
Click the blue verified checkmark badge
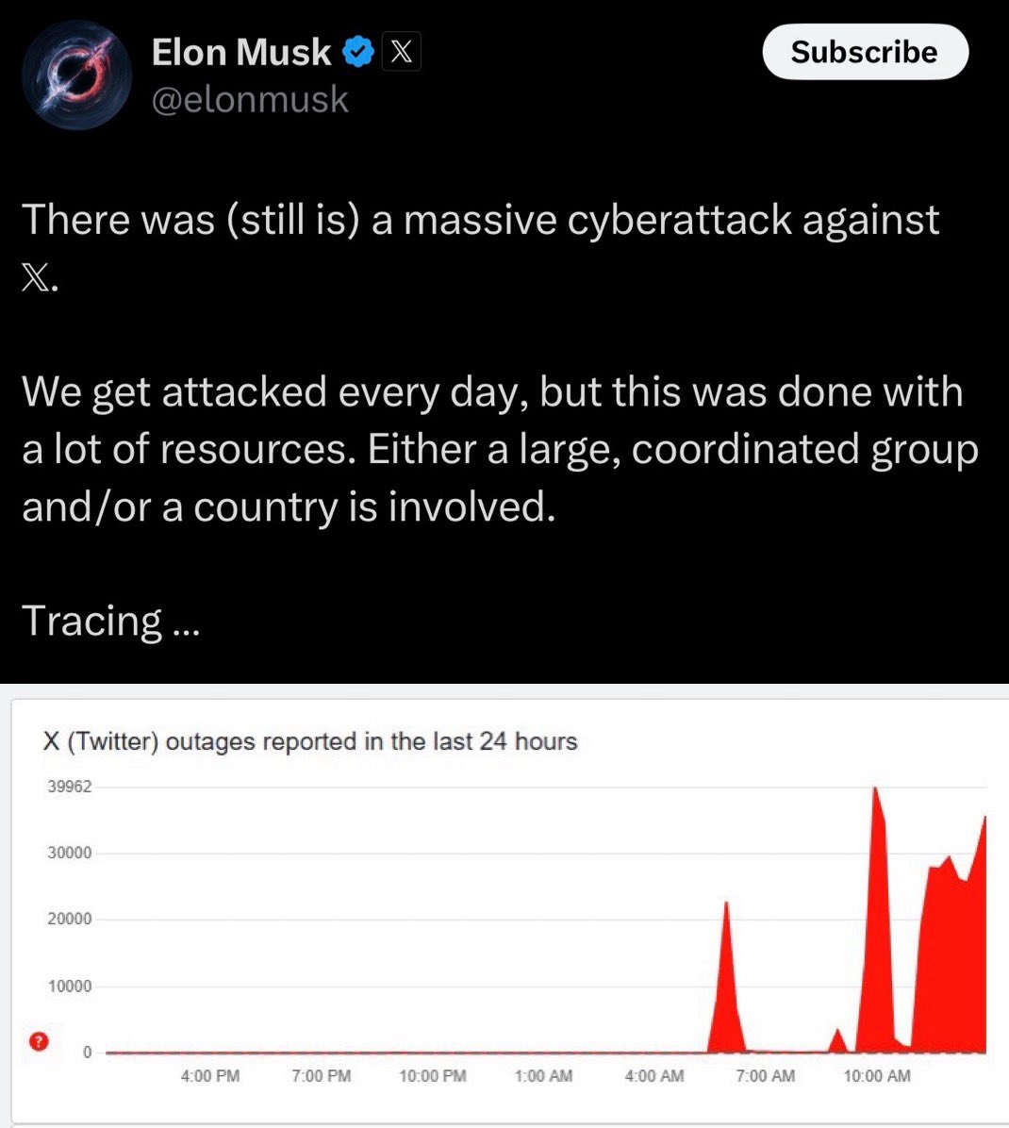[356, 53]
